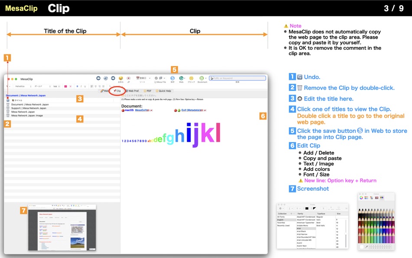The image size is (412, 258).
Task: Click document color icon in Fonts panel toolbar
Action: 314,208
